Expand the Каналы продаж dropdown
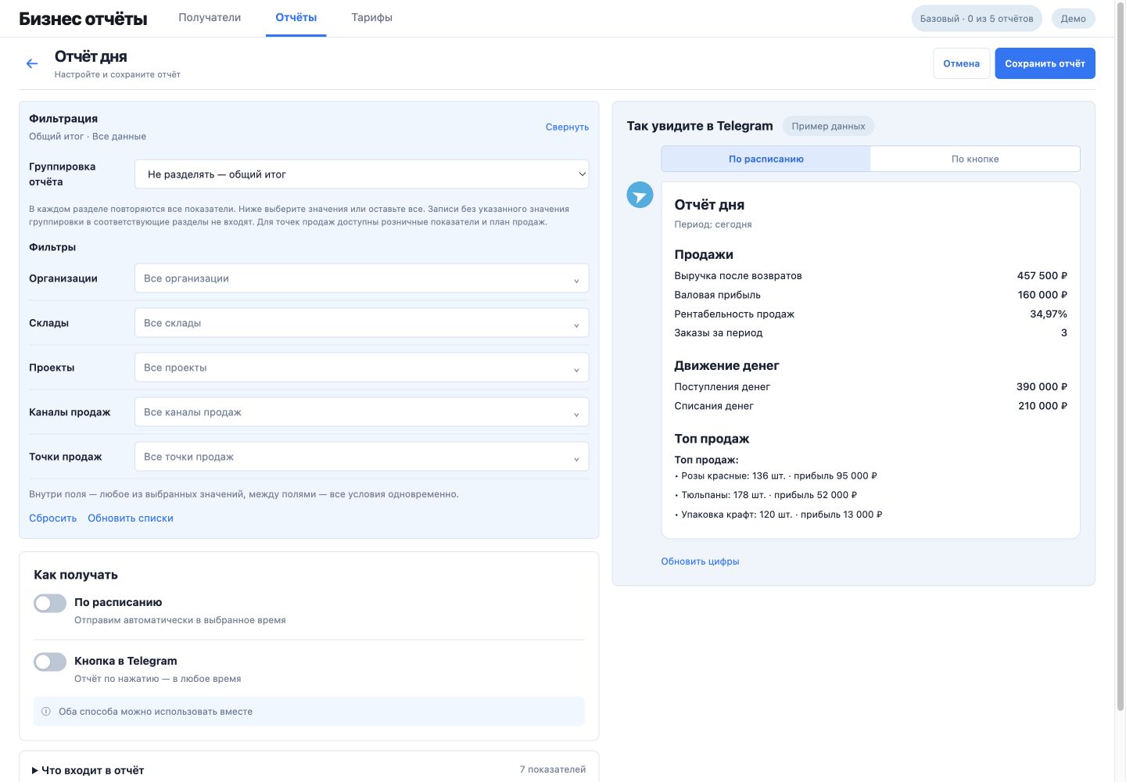1126x782 pixels. click(362, 412)
